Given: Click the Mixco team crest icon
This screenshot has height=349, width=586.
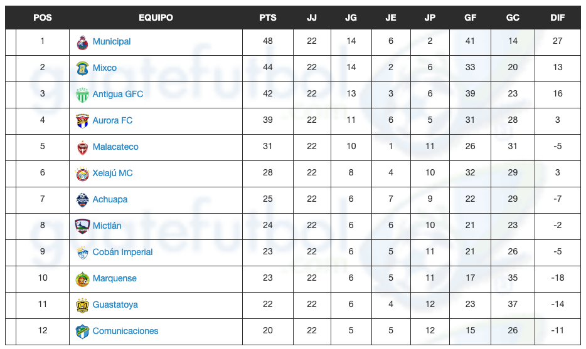Looking at the screenshot, I should pyautogui.click(x=82, y=68).
